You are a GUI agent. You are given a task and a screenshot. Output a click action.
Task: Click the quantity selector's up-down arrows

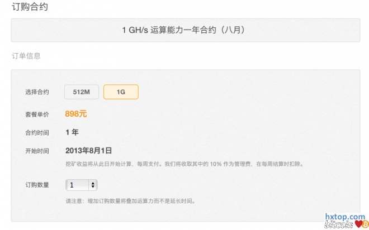[93, 185]
